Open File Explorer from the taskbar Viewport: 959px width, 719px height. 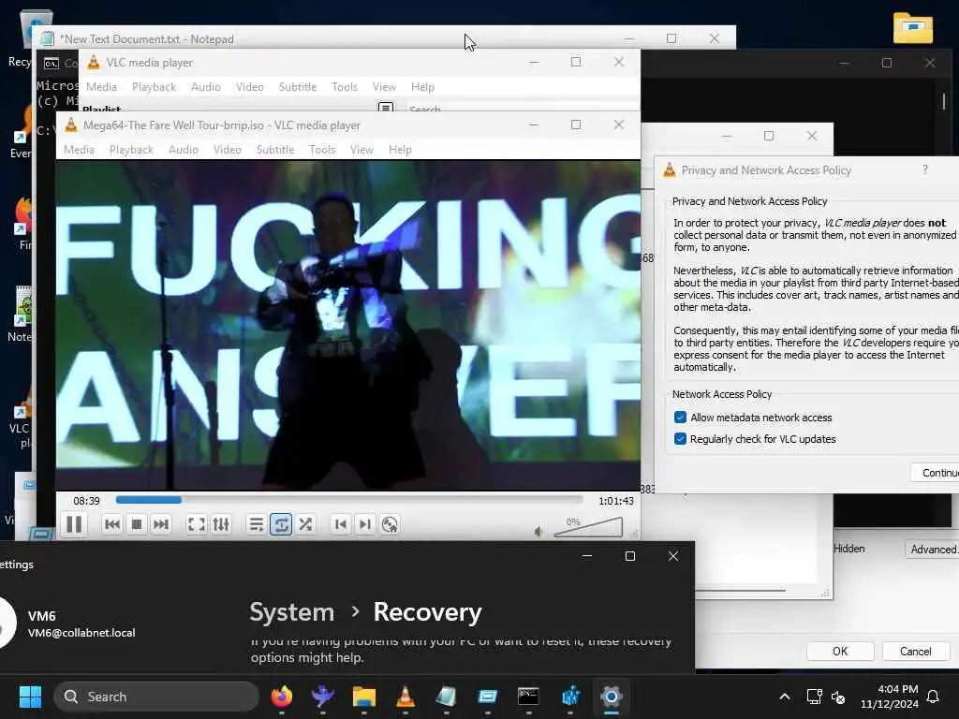tap(364, 697)
